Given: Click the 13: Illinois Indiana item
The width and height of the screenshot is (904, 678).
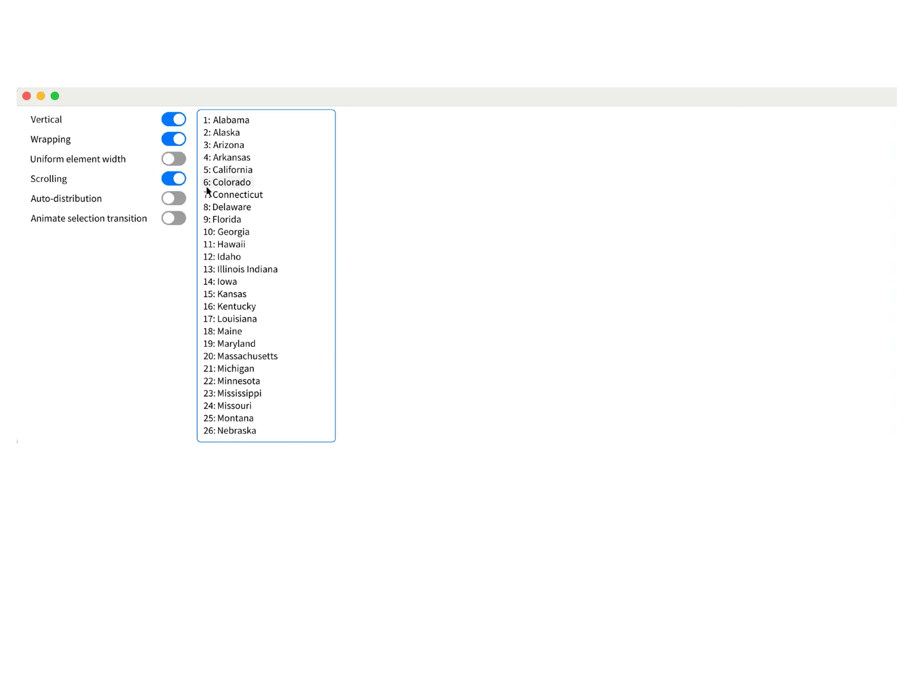Looking at the screenshot, I should pos(240,269).
